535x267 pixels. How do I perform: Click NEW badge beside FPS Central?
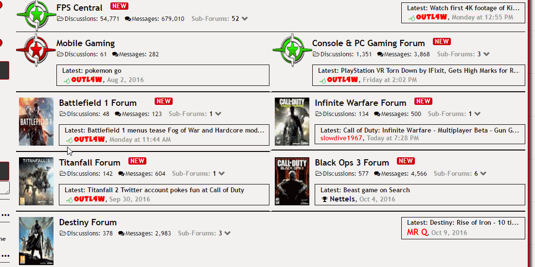pyautogui.click(x=120, y=6)
